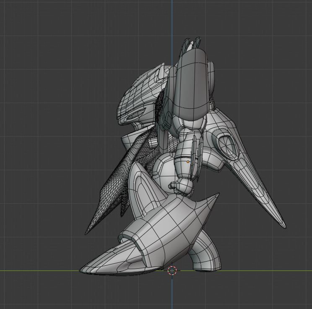
Task: Select the orange object origin dot
Action: coord(188,162)
